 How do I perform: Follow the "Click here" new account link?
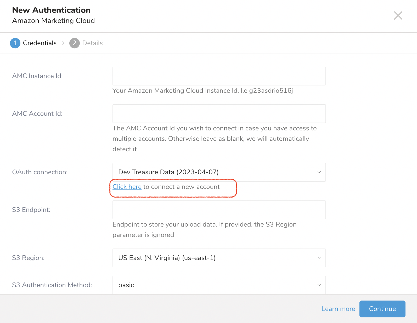coord(127,187)
